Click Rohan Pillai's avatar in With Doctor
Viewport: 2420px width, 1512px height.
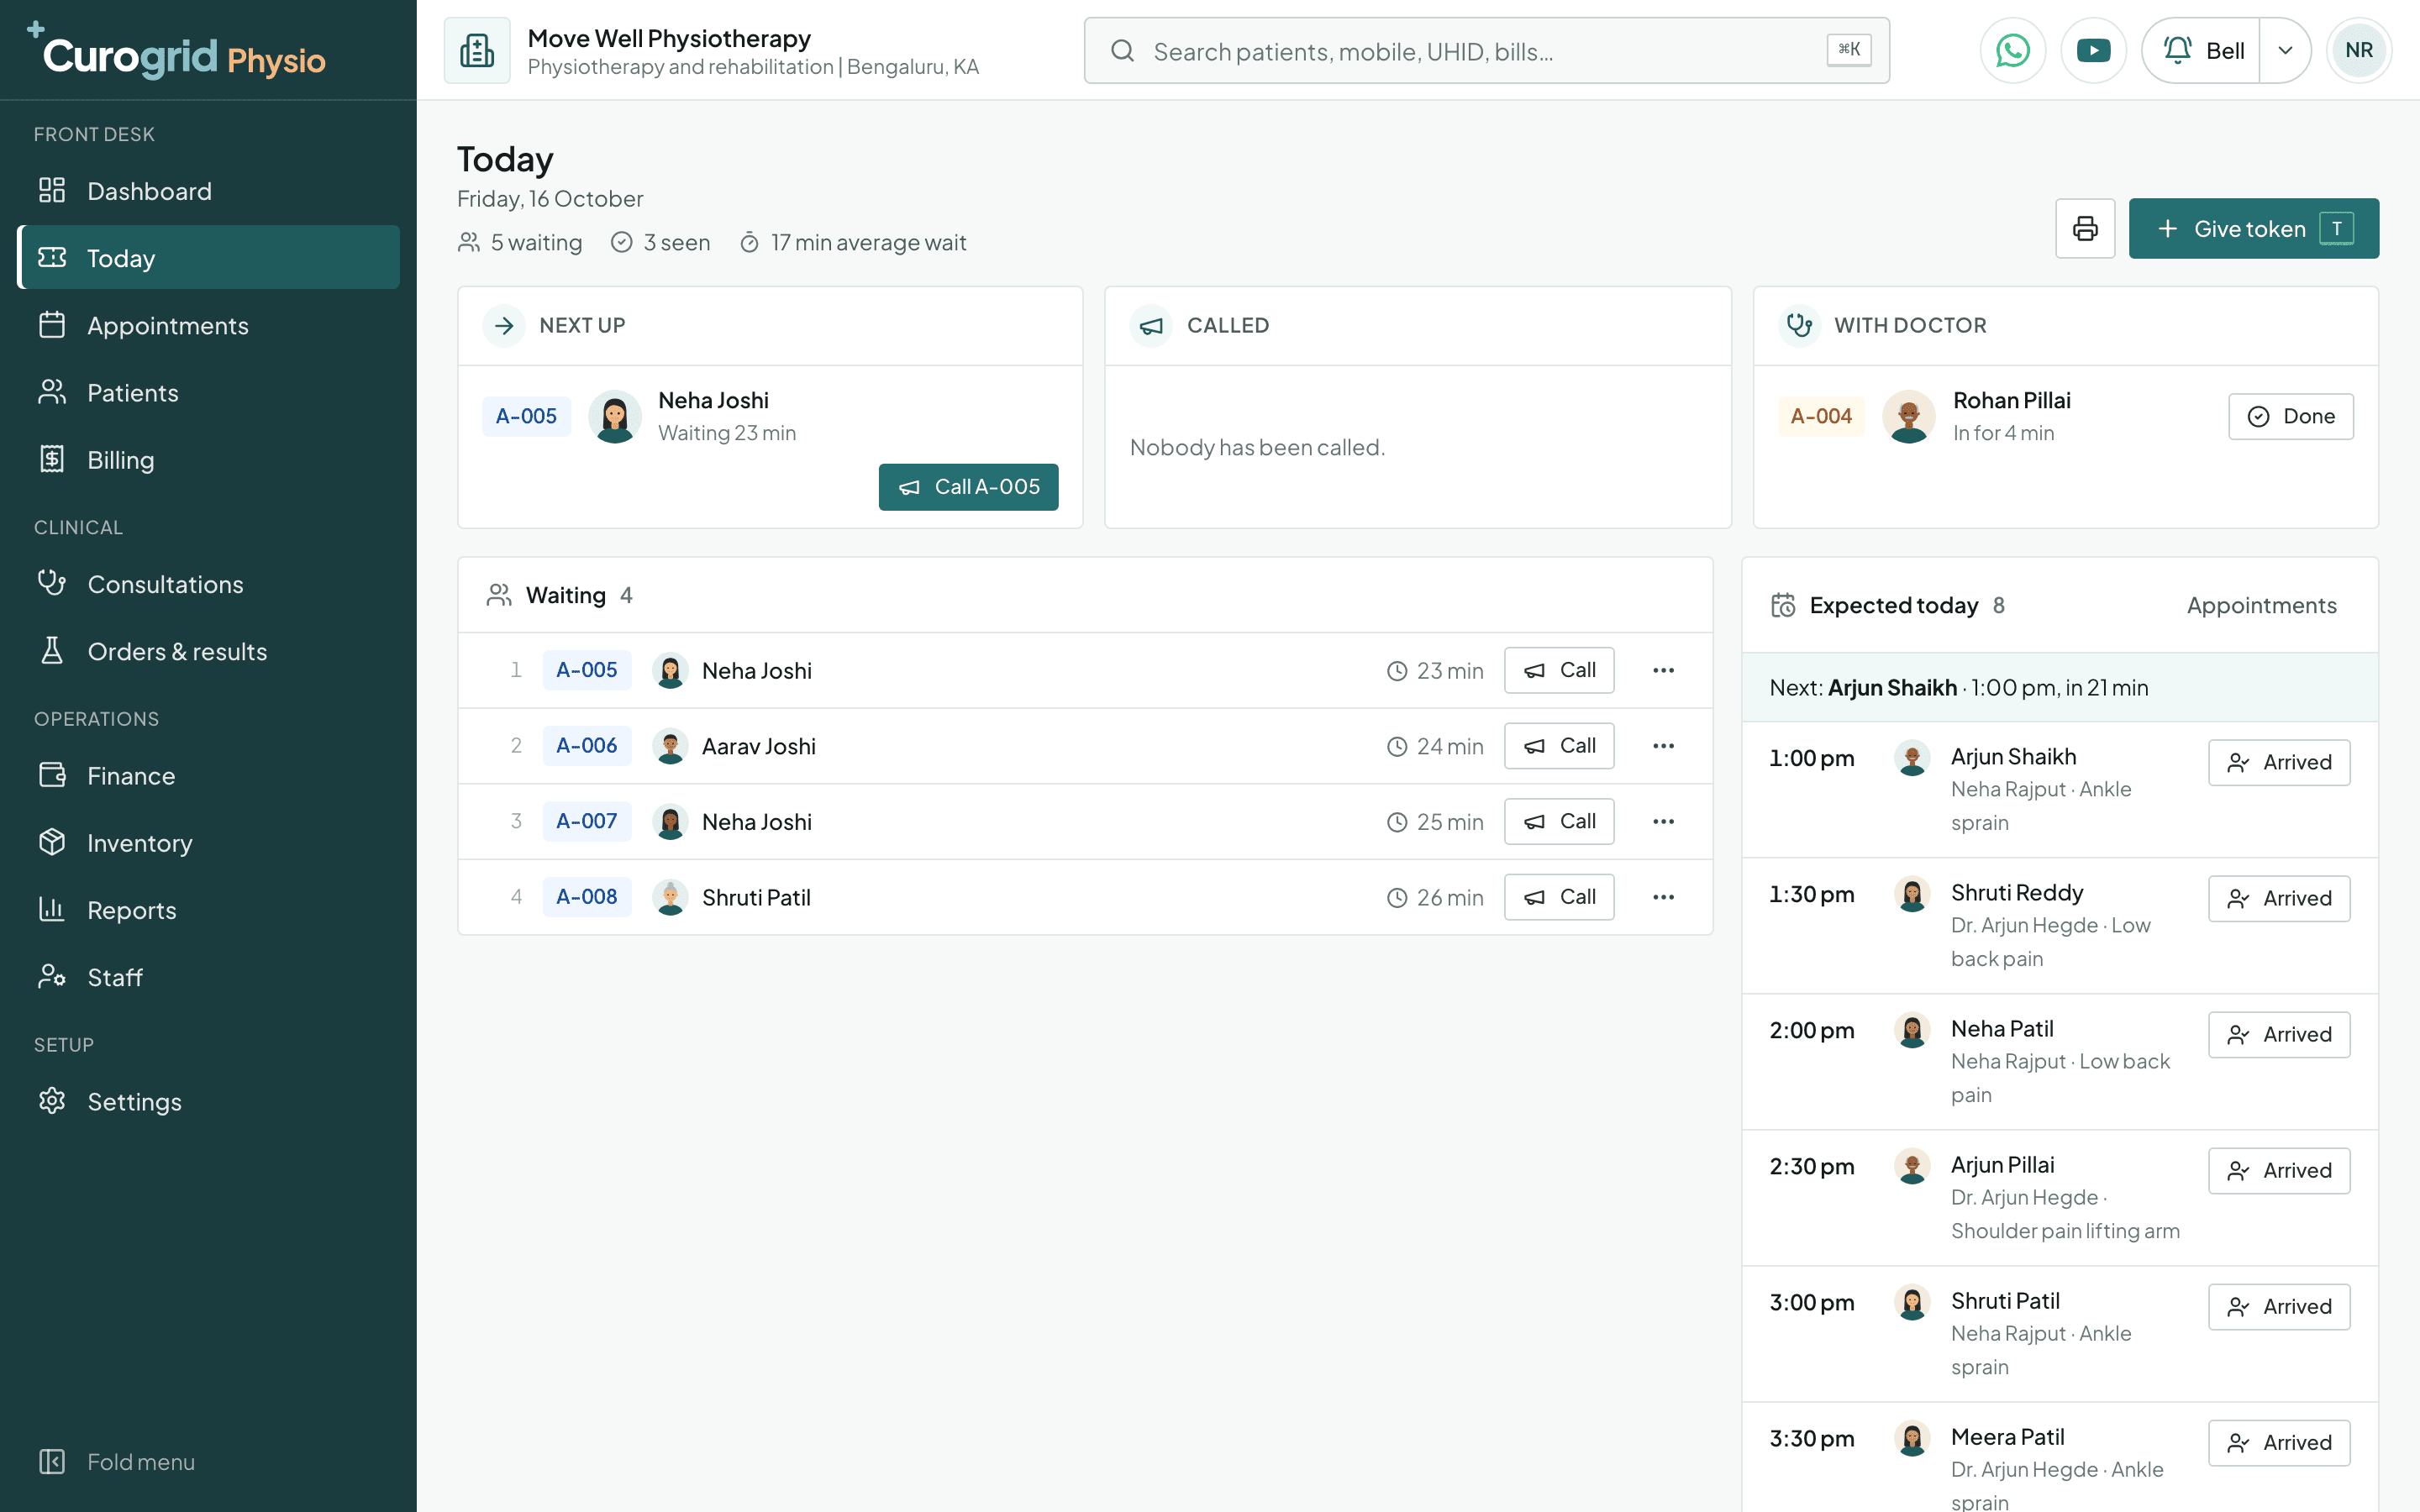[x=1909, y=416]
